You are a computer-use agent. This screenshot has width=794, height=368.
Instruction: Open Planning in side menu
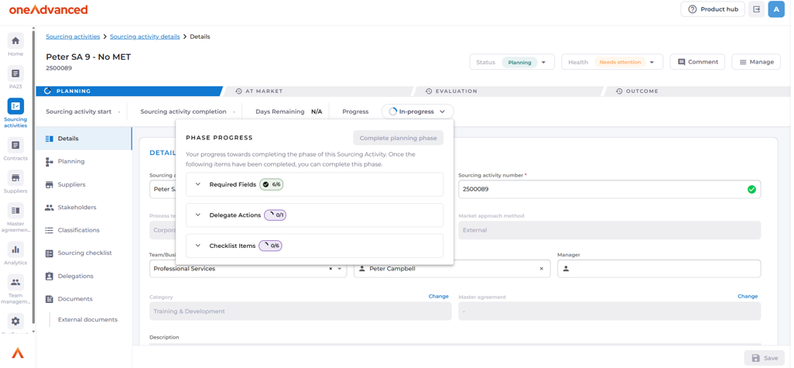84,161
